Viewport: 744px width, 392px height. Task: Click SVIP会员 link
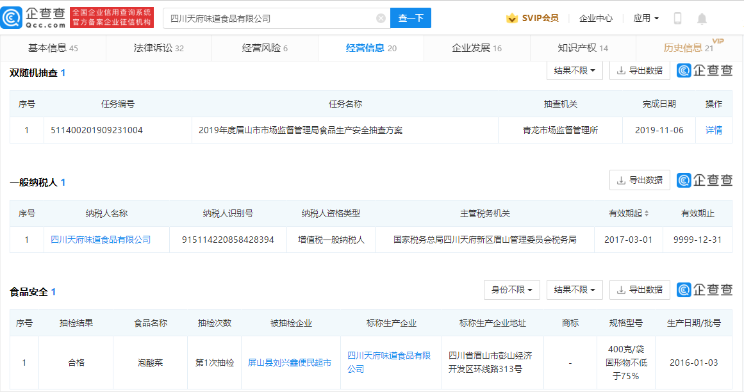click(x=540, y=18)
